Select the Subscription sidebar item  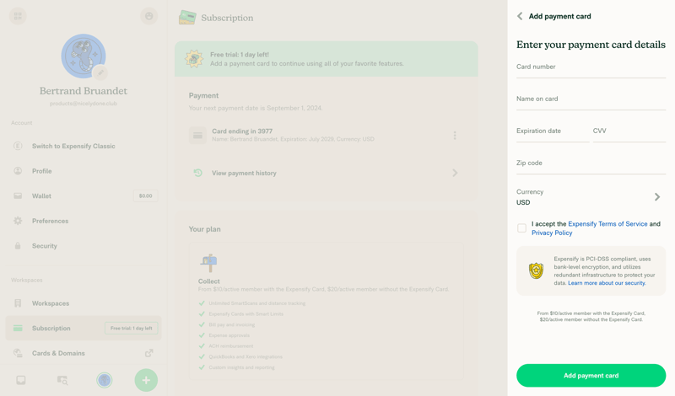pyautogui.click(x=83, y=328)
